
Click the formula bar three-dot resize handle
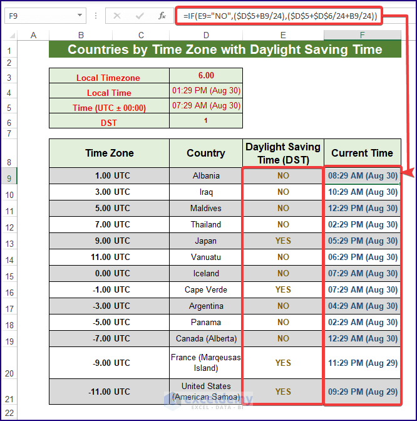96,16
